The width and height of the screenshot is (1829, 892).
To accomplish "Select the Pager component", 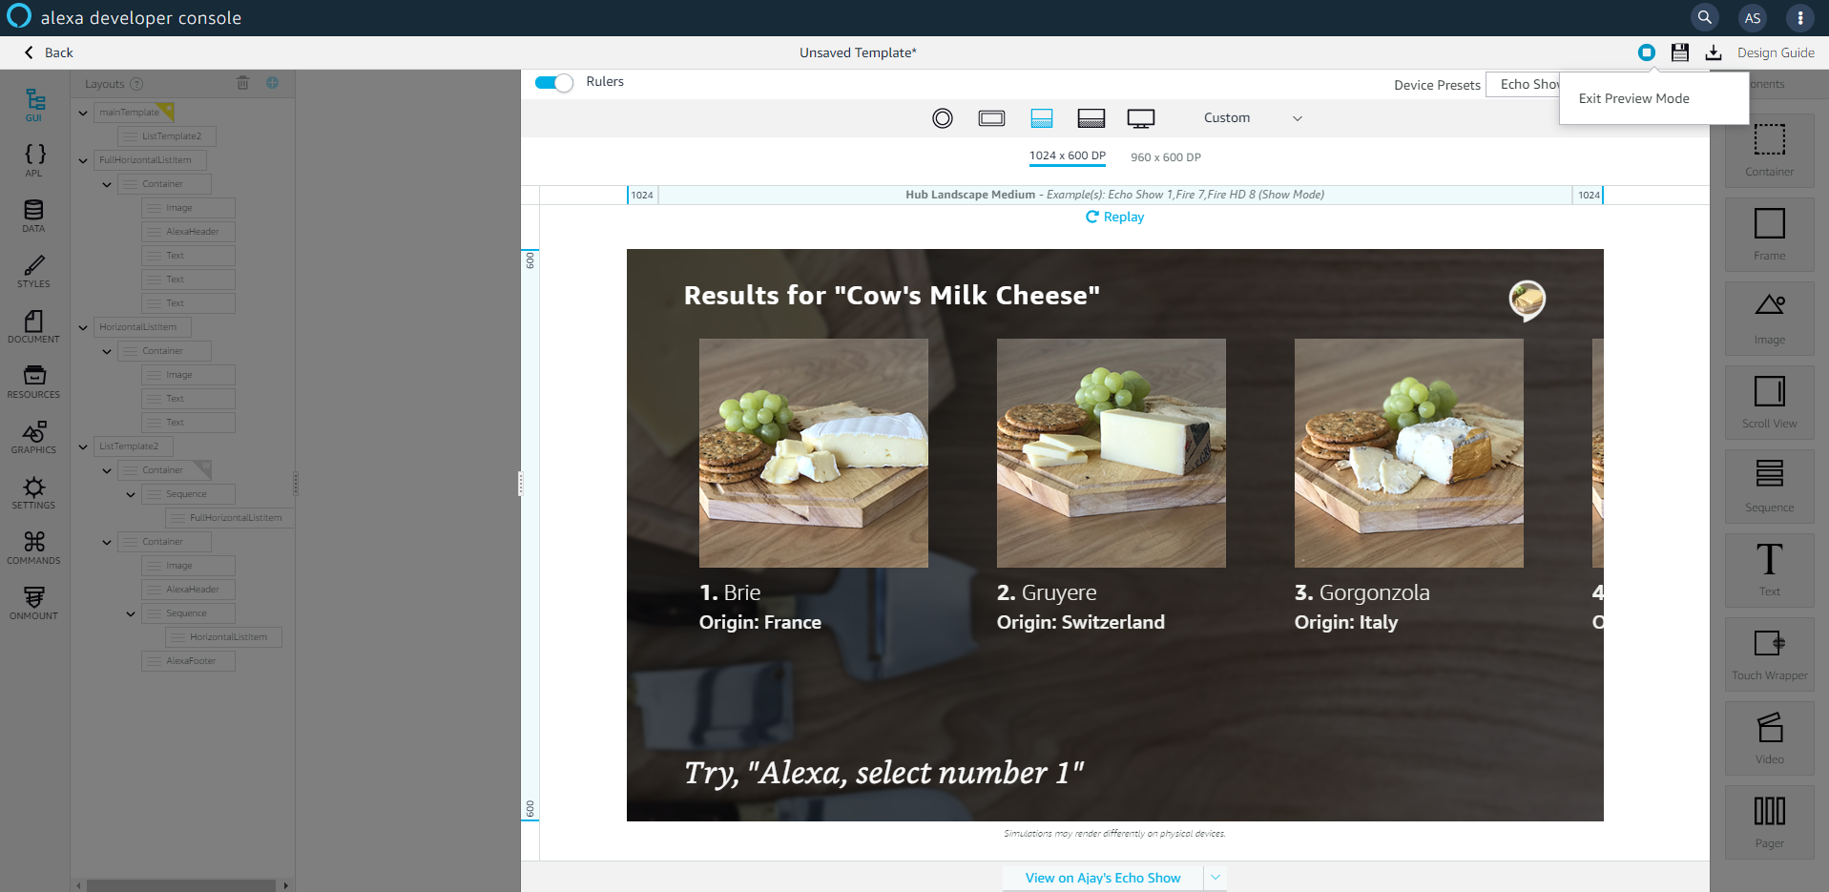I will (1768, 820).
